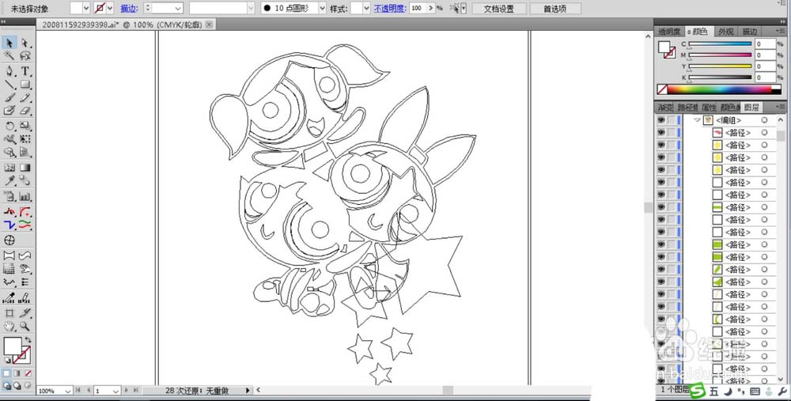
Task: Select the Pen tool
Action: coord(9,71)
